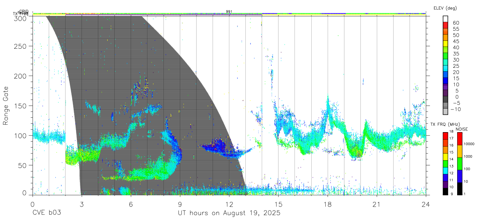Screen dimensions: 479x221
Task: Click the black TX FRQ swatch between 9 and 10
Action: [x=445, y=191]
